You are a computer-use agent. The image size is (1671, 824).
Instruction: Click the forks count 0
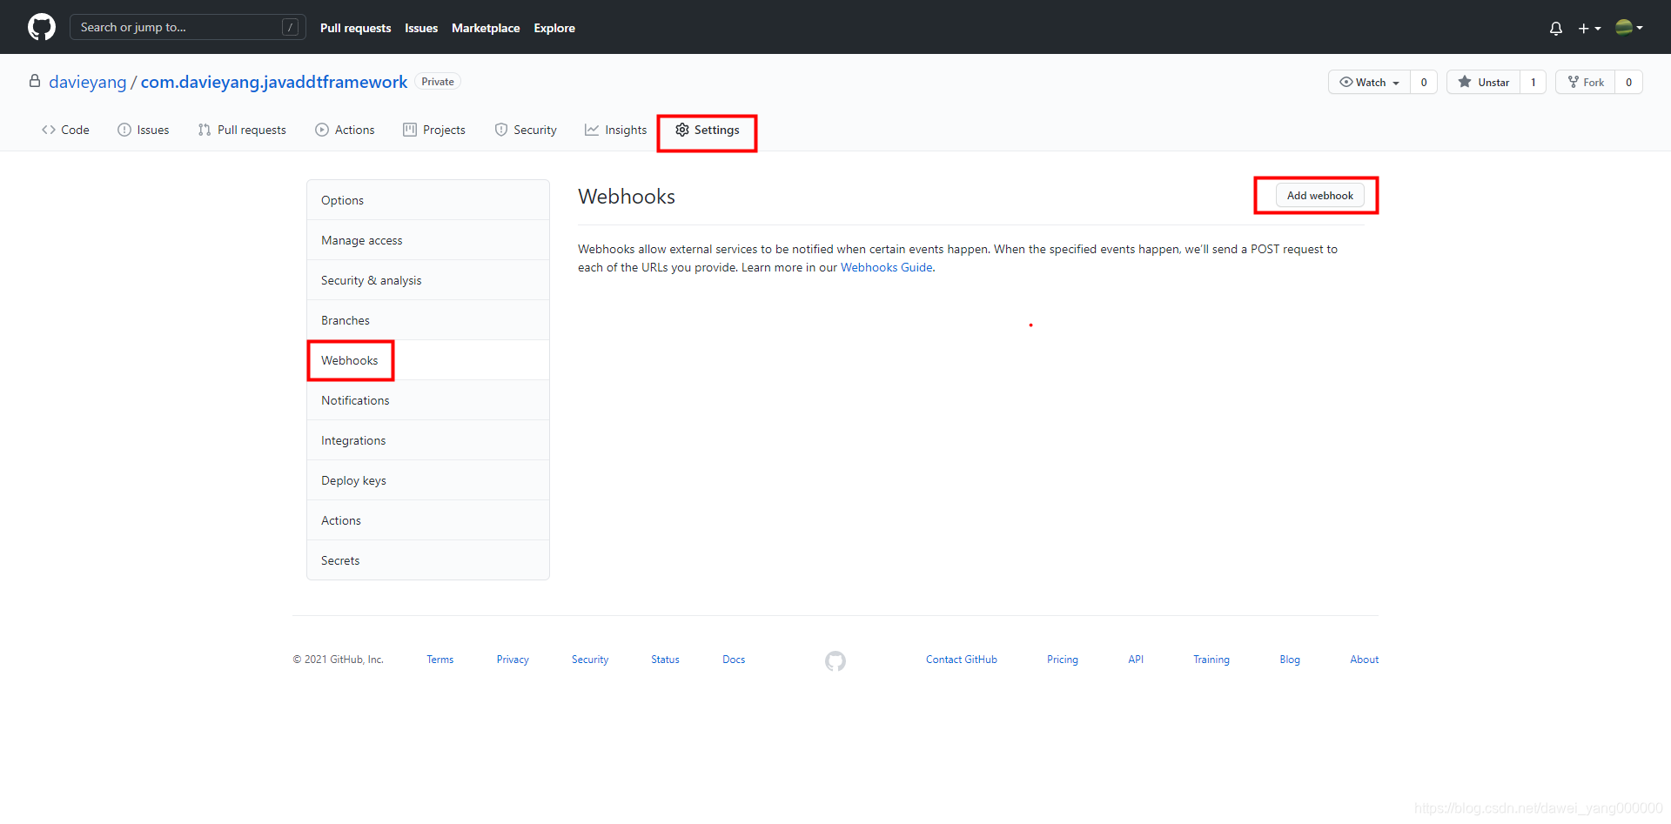[1628, 82]
